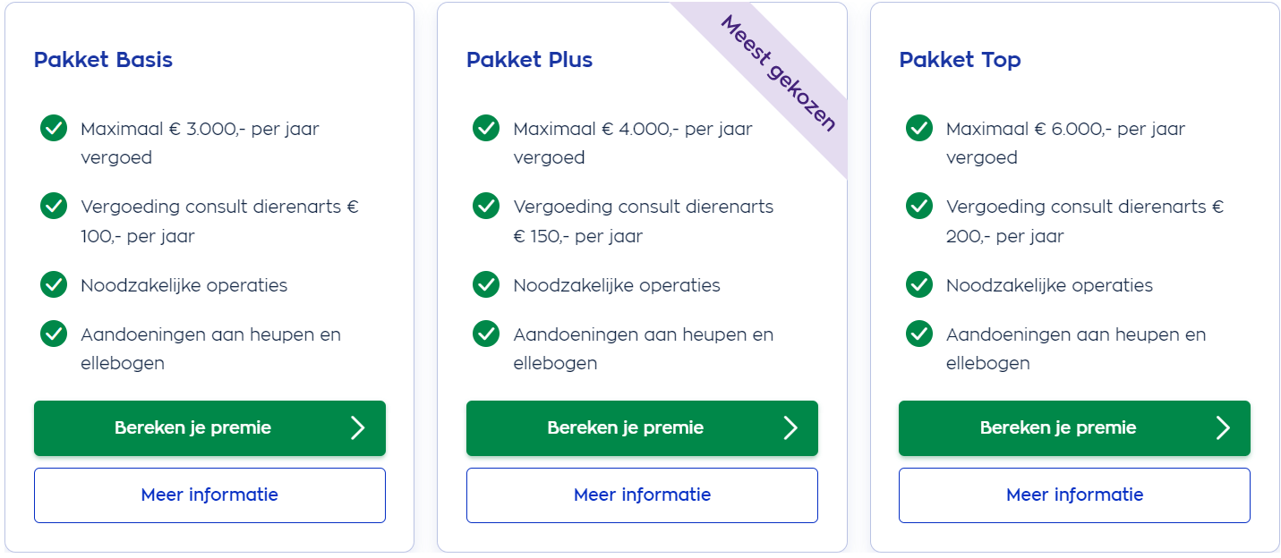Calculate premium for Pakket Basis

(x=209, y=428)
